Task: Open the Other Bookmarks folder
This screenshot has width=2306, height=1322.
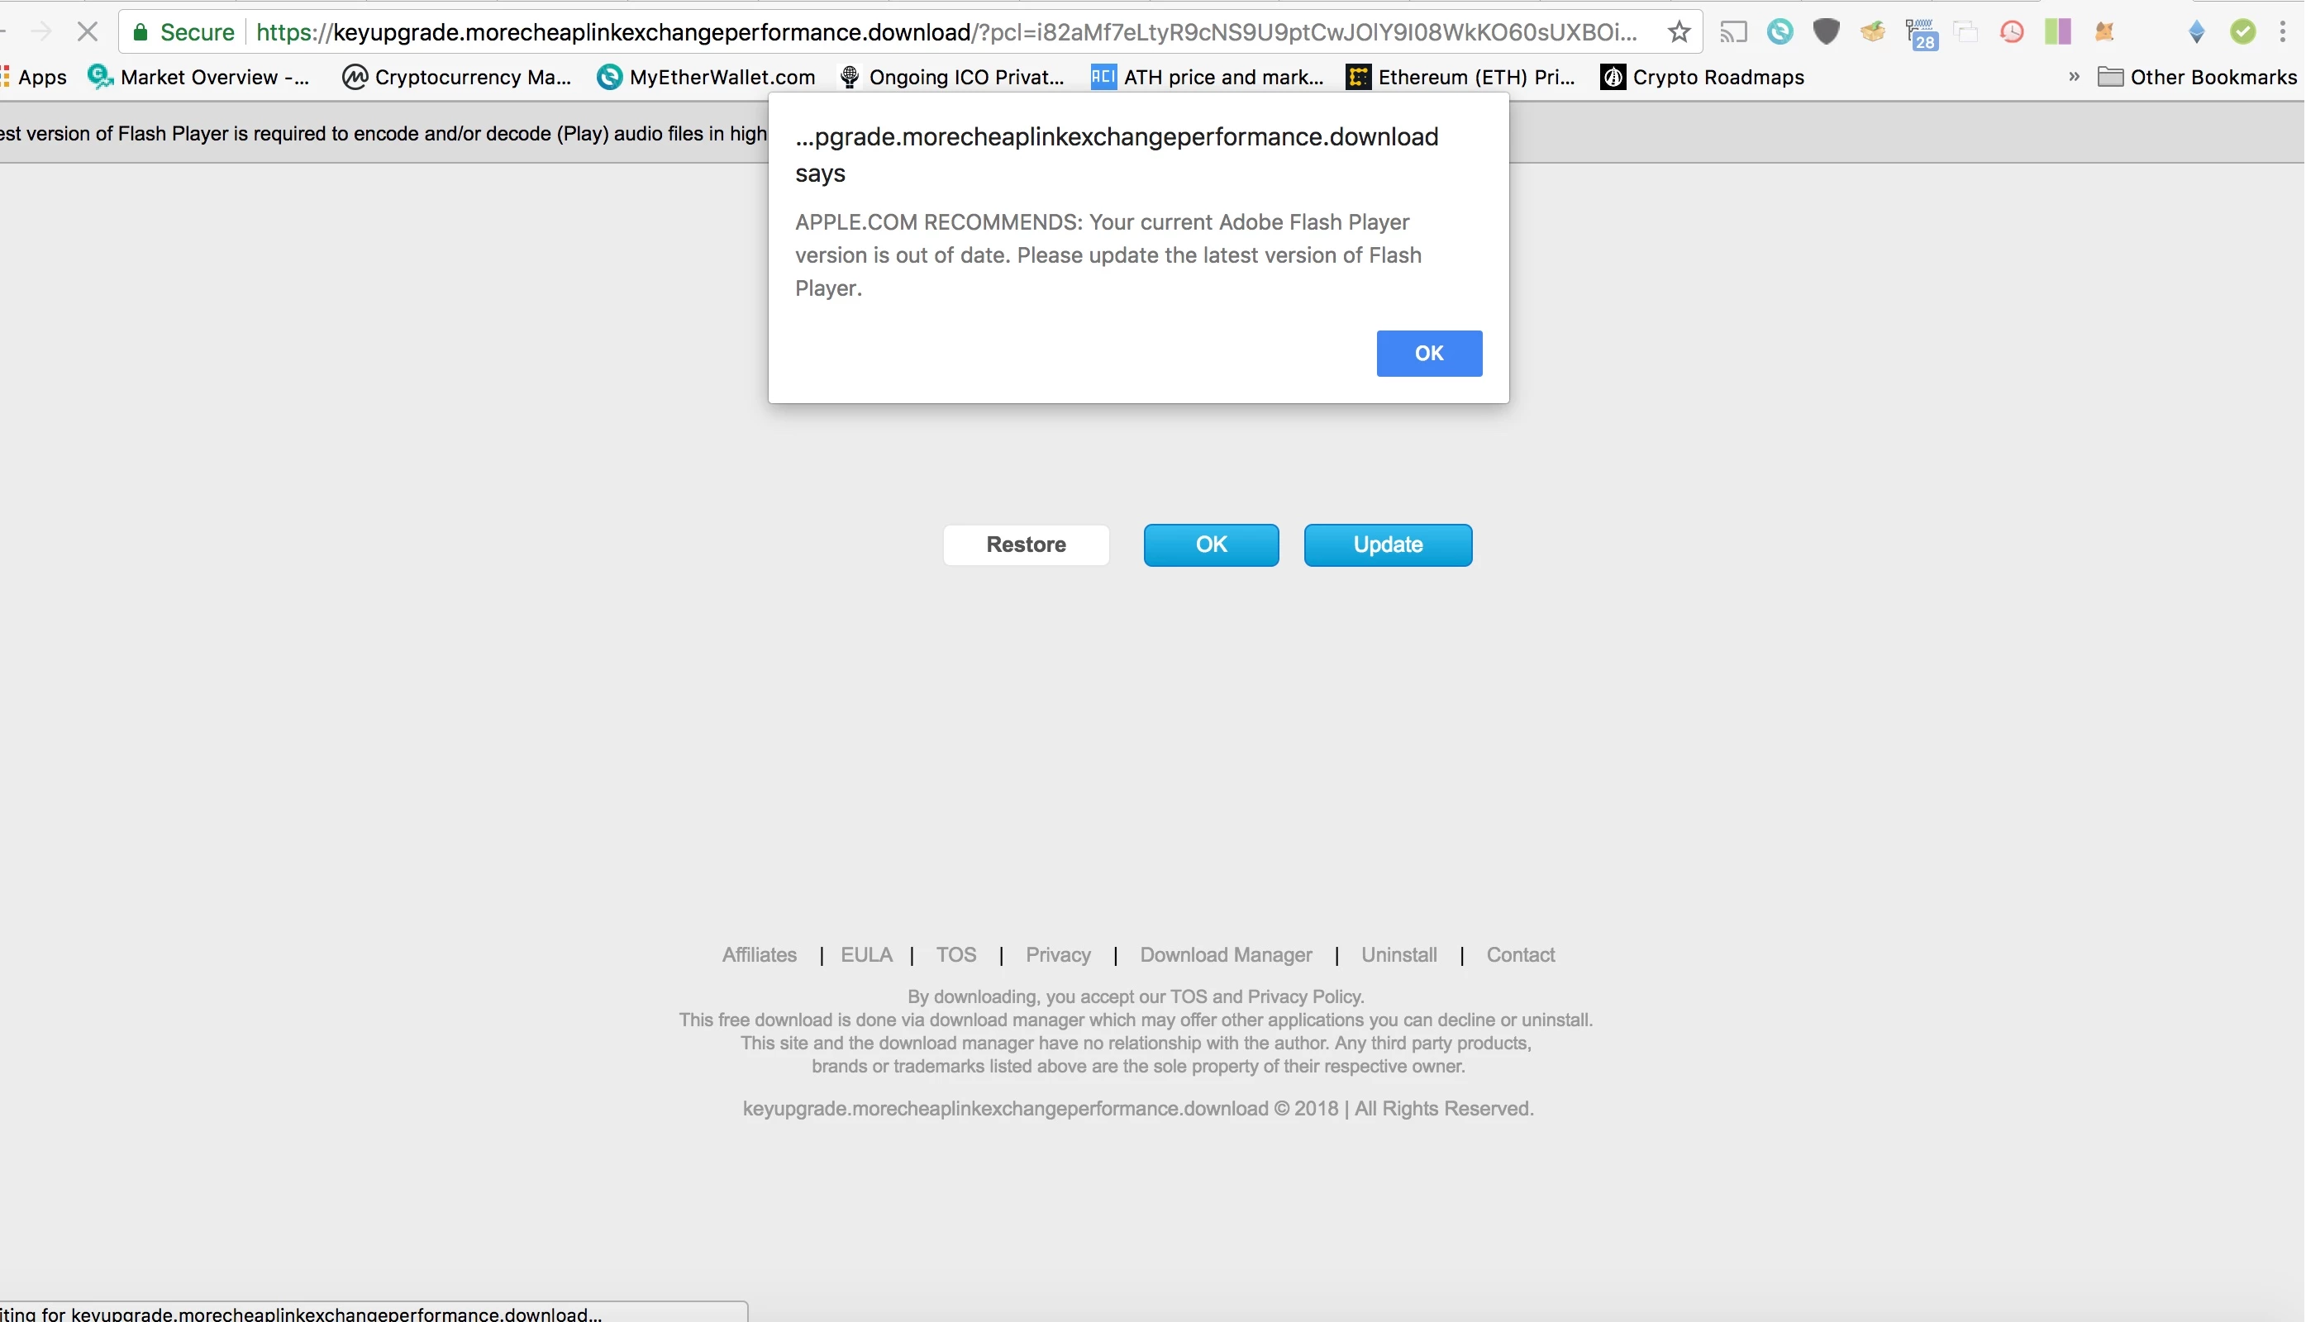Action: pyautogui.click(x=2196, y=77)
